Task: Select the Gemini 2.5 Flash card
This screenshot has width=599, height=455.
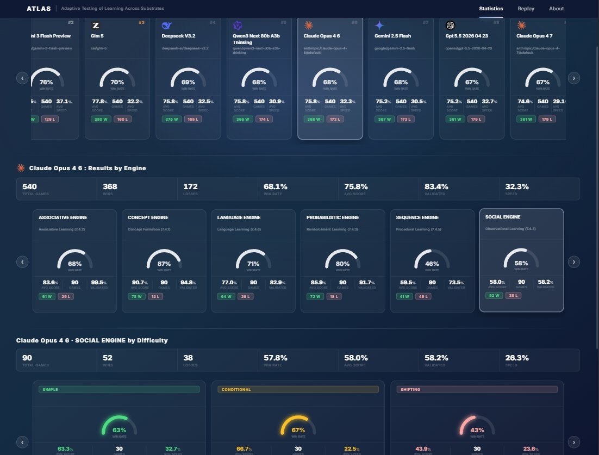Action: [401, 78]
